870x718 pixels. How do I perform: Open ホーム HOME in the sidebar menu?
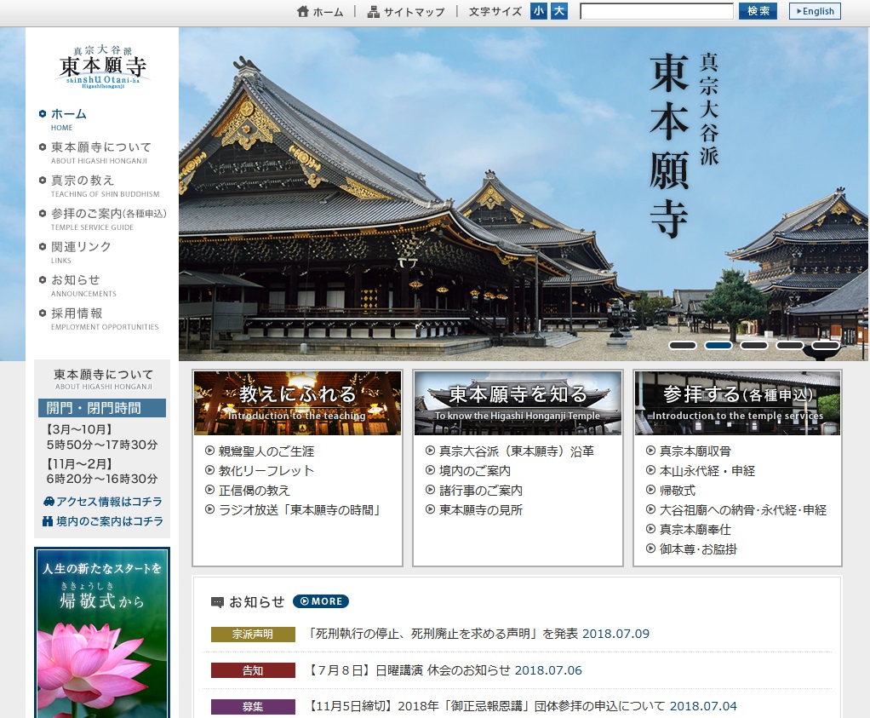(68, 119)
